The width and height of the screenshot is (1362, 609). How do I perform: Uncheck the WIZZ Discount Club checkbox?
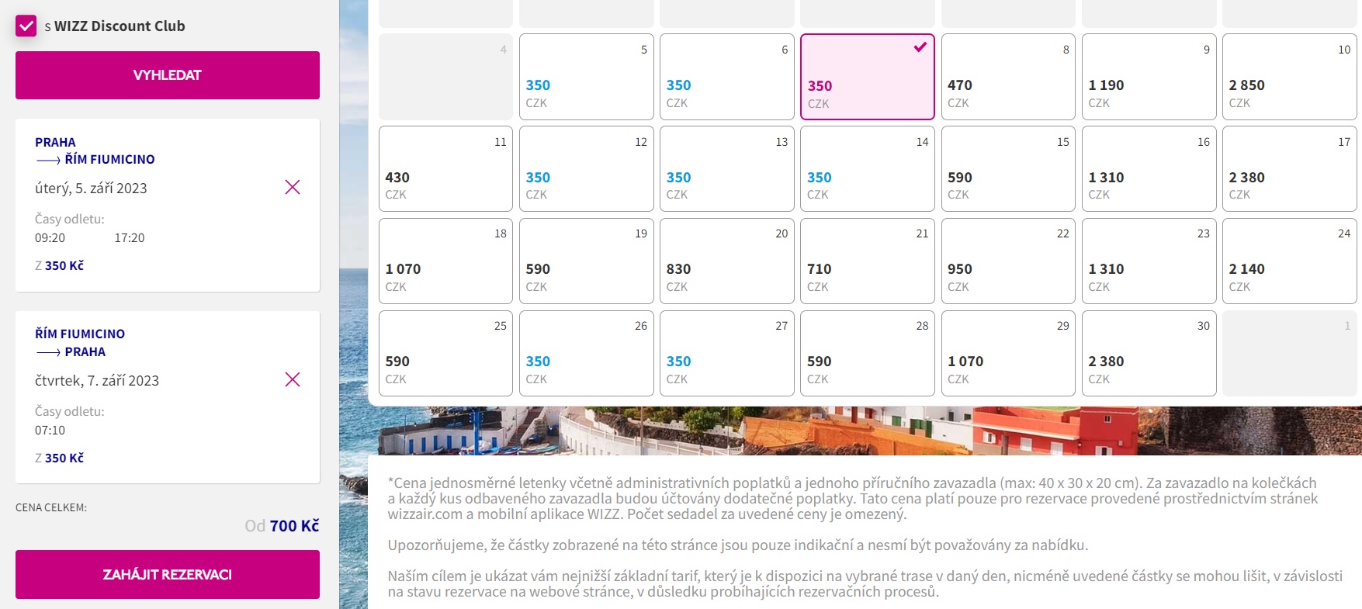click(x=26, y=26)
